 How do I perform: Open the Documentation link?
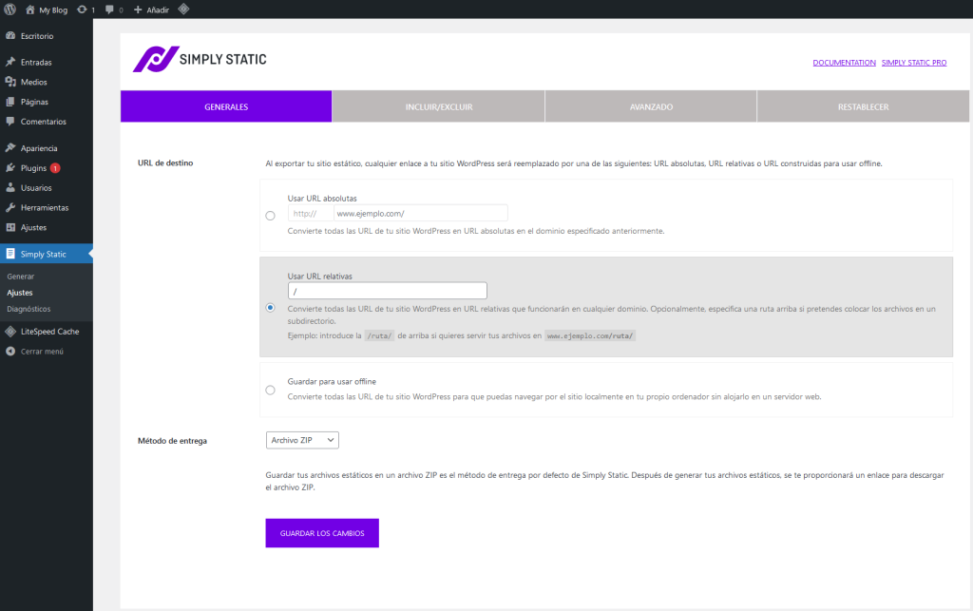pyautogui.click(x=844, y=62)
